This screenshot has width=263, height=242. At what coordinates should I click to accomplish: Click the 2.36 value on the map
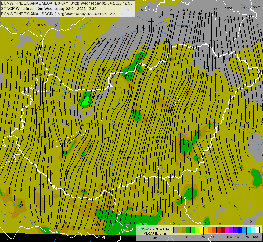pyautogui.click(x=200, y=26)
